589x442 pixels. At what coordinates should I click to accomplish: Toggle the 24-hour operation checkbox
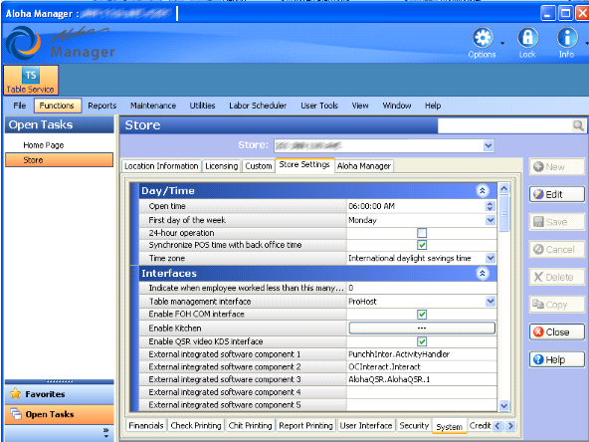tap(422, 233)
